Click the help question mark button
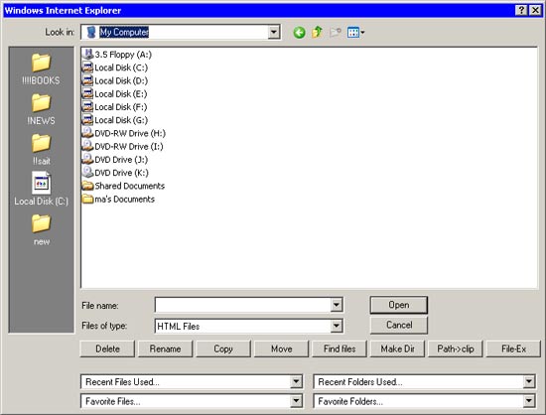The height and width of the screenshot is (415, 546). [x=521, y=10]
